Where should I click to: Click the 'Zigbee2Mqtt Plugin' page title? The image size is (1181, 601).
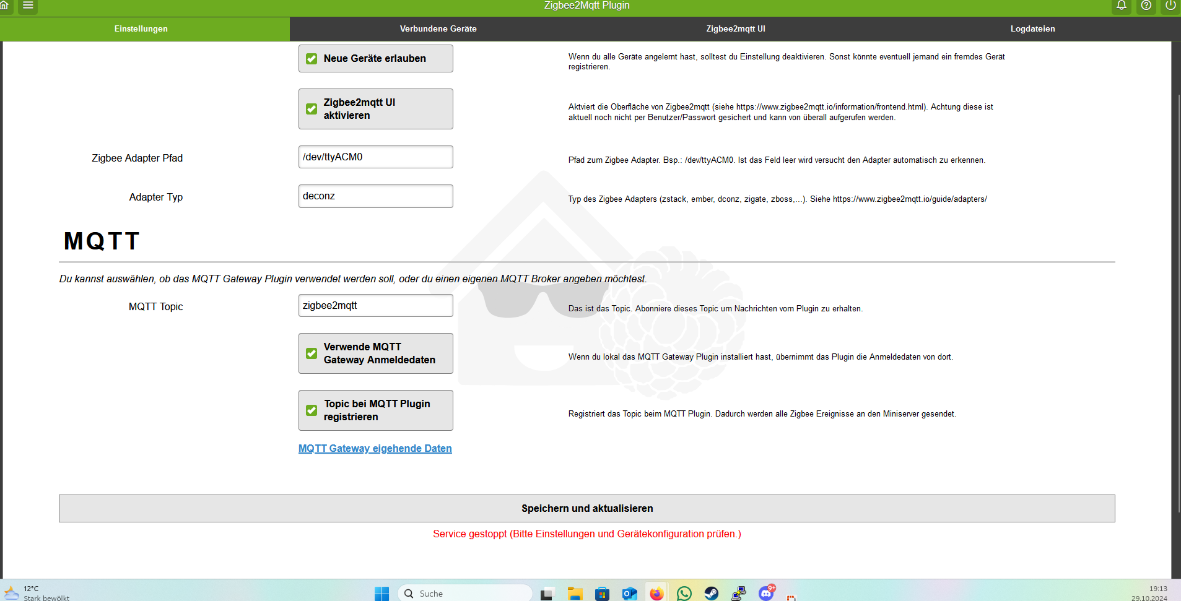pyautogui.click(x=587, y=6)
